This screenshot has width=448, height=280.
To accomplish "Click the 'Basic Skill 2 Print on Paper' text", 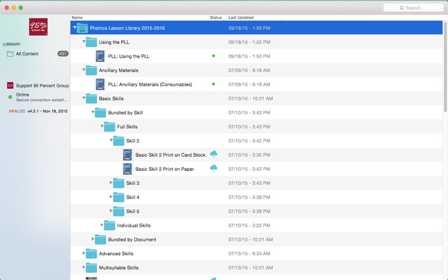I will (165, 169).
